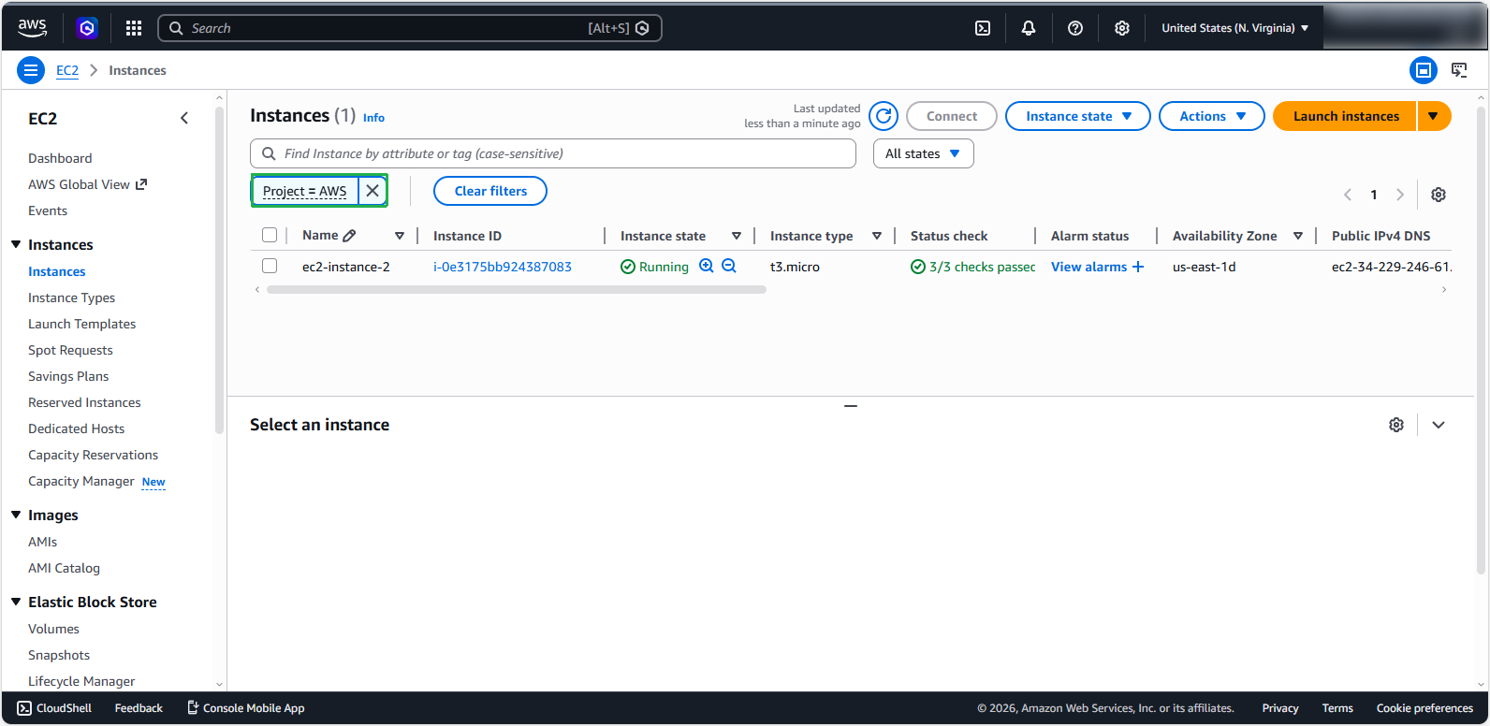Open CloudShell in the footer
This screenshot has height=726, width=1490.
point(54,708)
